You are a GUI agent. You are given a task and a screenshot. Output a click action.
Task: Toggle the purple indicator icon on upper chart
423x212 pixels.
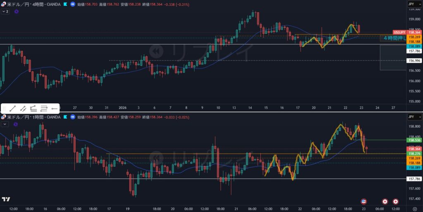(x=16, y=12)
